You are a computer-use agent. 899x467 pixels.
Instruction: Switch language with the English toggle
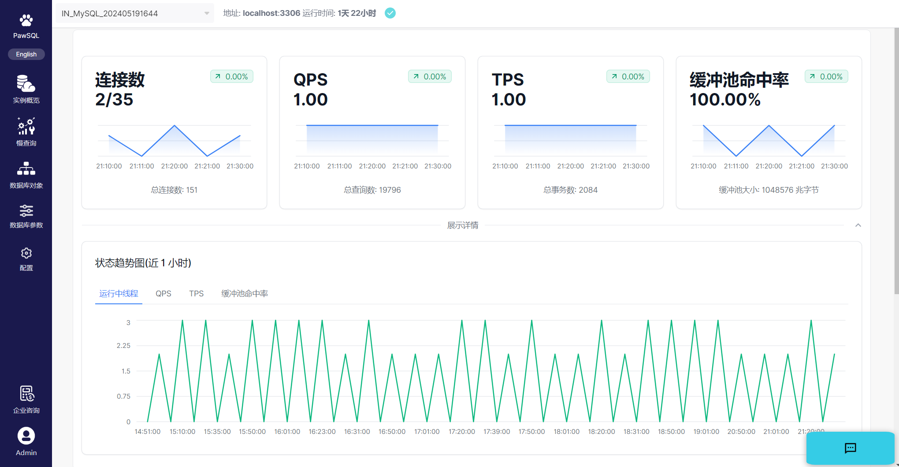[x=26, y=54]
